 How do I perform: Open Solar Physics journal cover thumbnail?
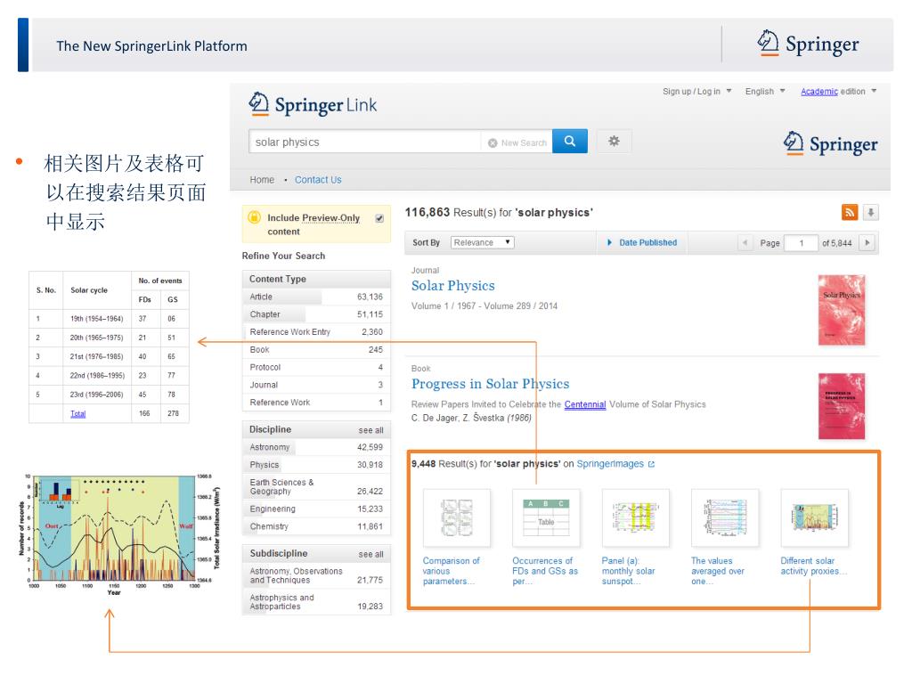pos(841,310)
